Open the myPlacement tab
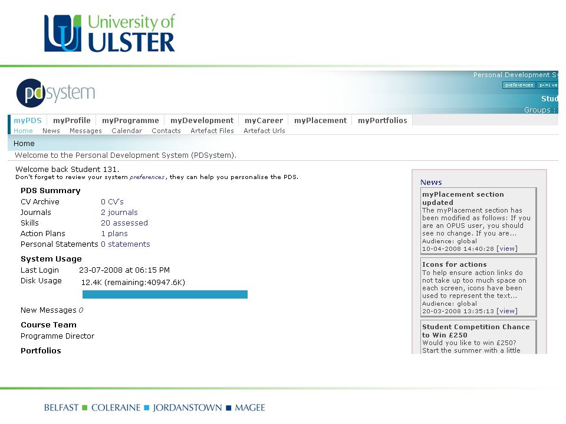 (x=321, y=120)
